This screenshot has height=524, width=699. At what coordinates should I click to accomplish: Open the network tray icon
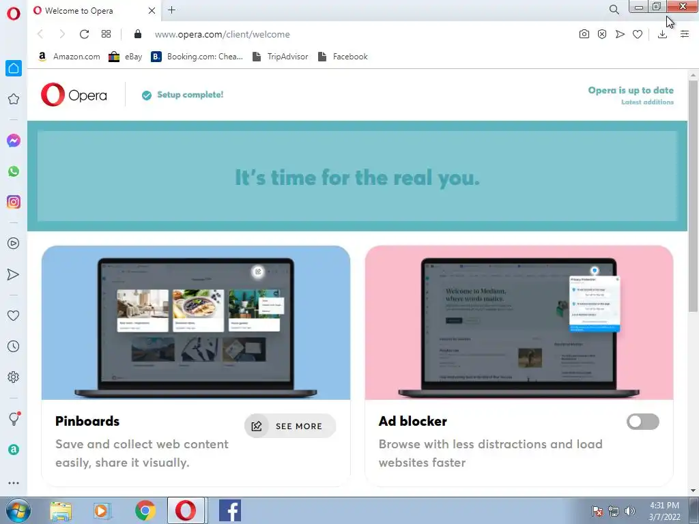click(x=614, y=511)
